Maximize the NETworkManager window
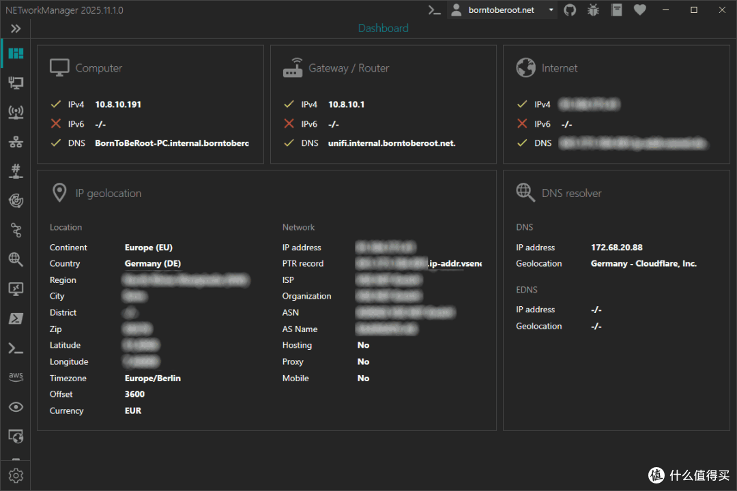Image resolution: width=737 pixels, height=491 pixels. pos(694,10)
